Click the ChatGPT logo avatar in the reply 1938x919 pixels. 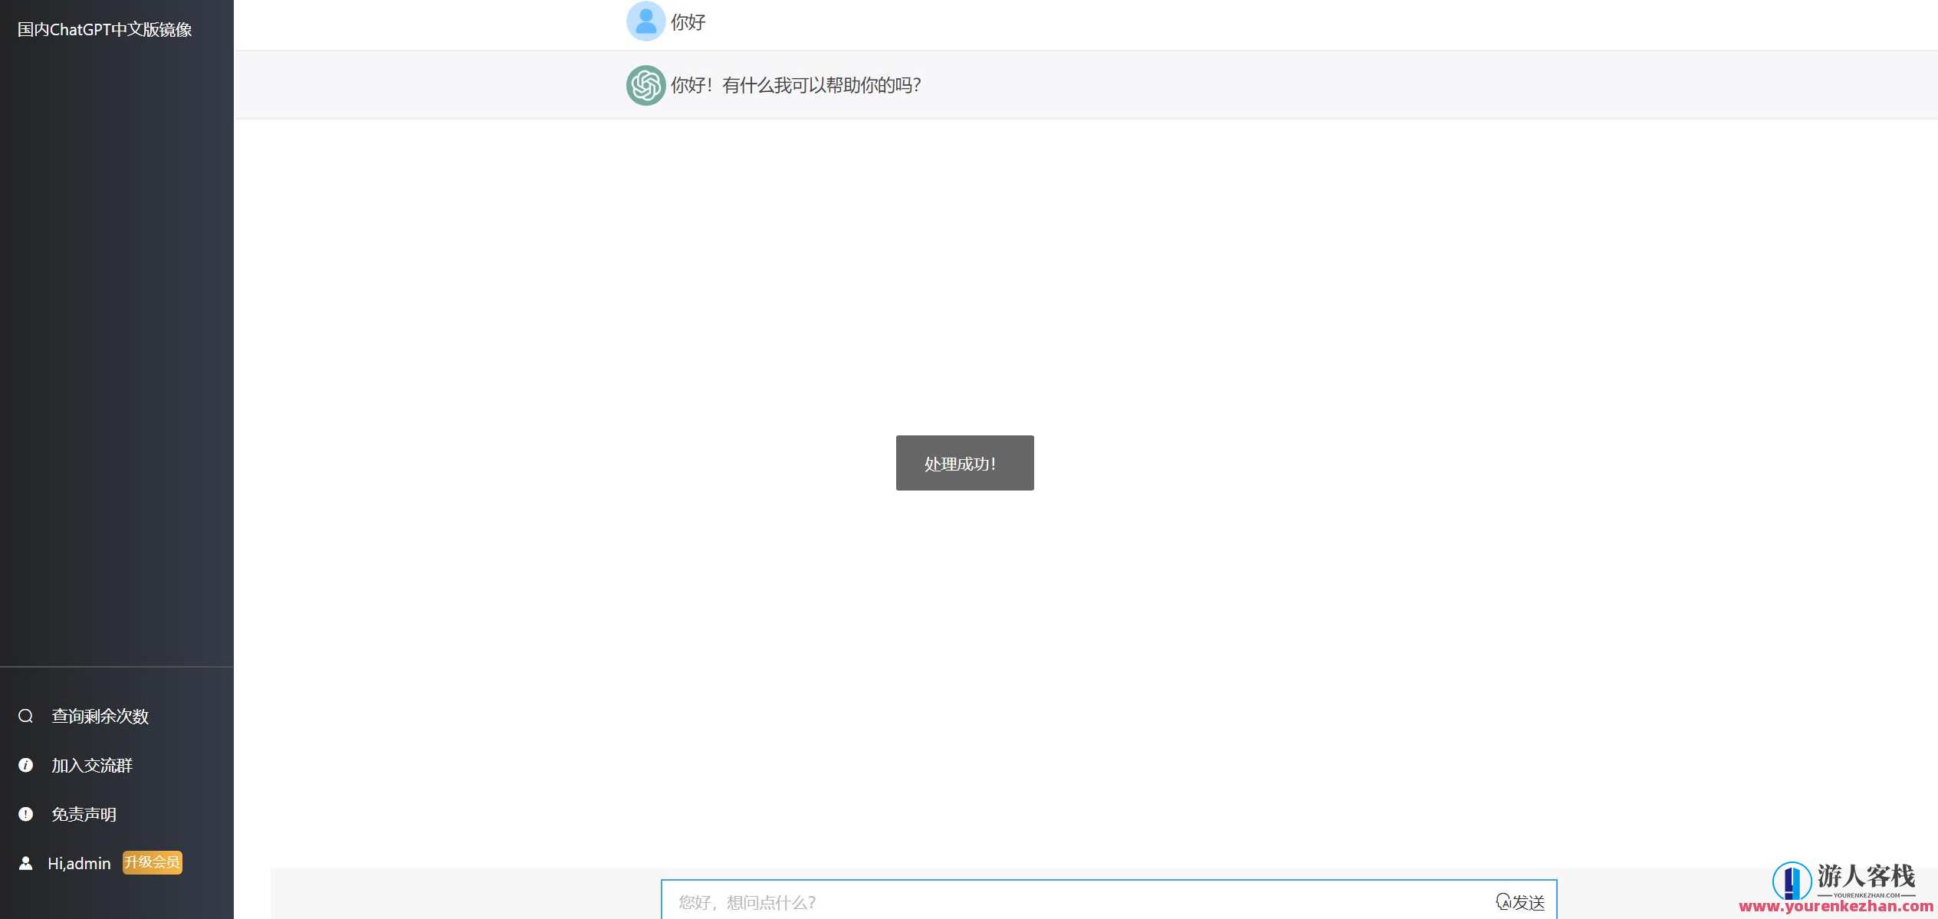pos(645,85)
